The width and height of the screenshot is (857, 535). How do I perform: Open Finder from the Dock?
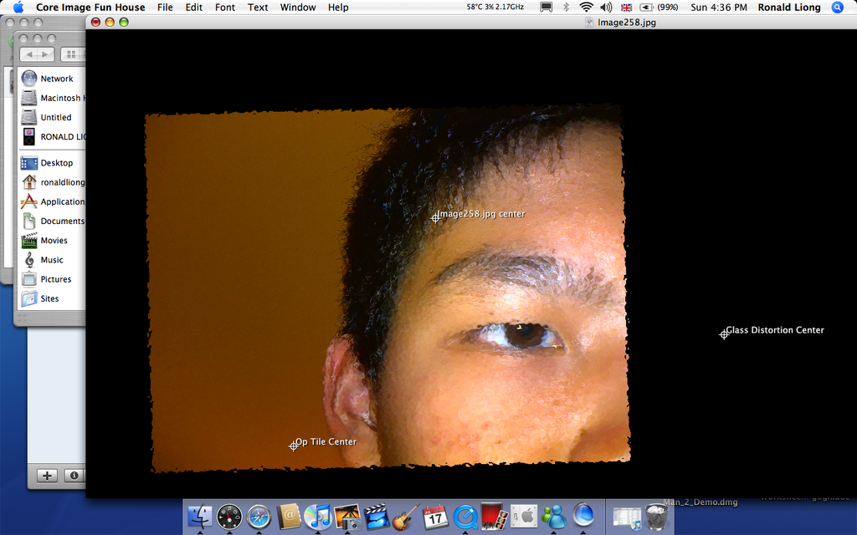[x=200, y=516]
